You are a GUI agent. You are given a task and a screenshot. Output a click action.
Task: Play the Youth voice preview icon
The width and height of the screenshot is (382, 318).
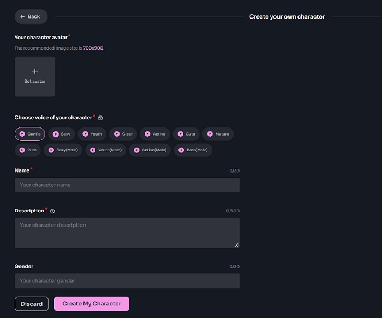(85, 134)
